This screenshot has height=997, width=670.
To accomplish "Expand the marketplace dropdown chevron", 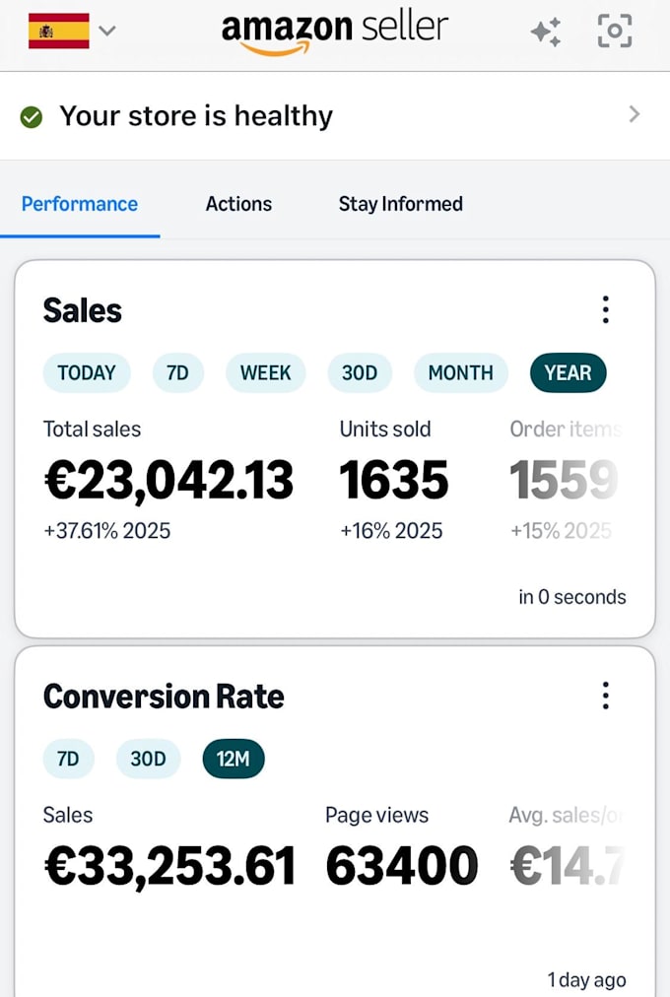I will pos(107,31).
